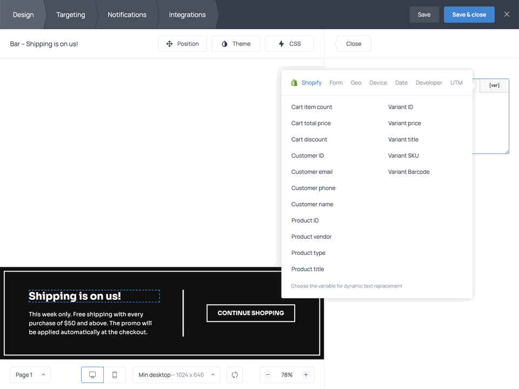Select the desktop preview icon
Viewport: 519px width, 389px height.
tap(92, 374)
